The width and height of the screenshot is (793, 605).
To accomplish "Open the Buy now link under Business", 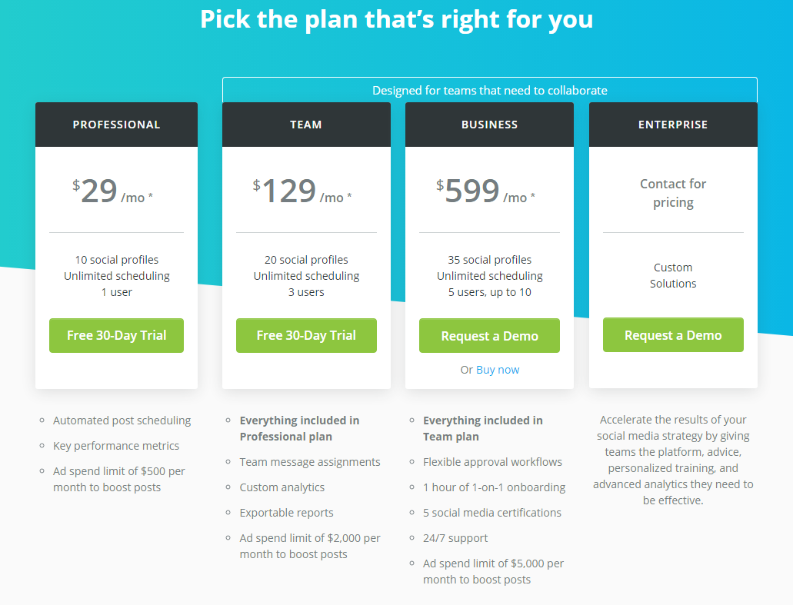I will coord(498,370).
